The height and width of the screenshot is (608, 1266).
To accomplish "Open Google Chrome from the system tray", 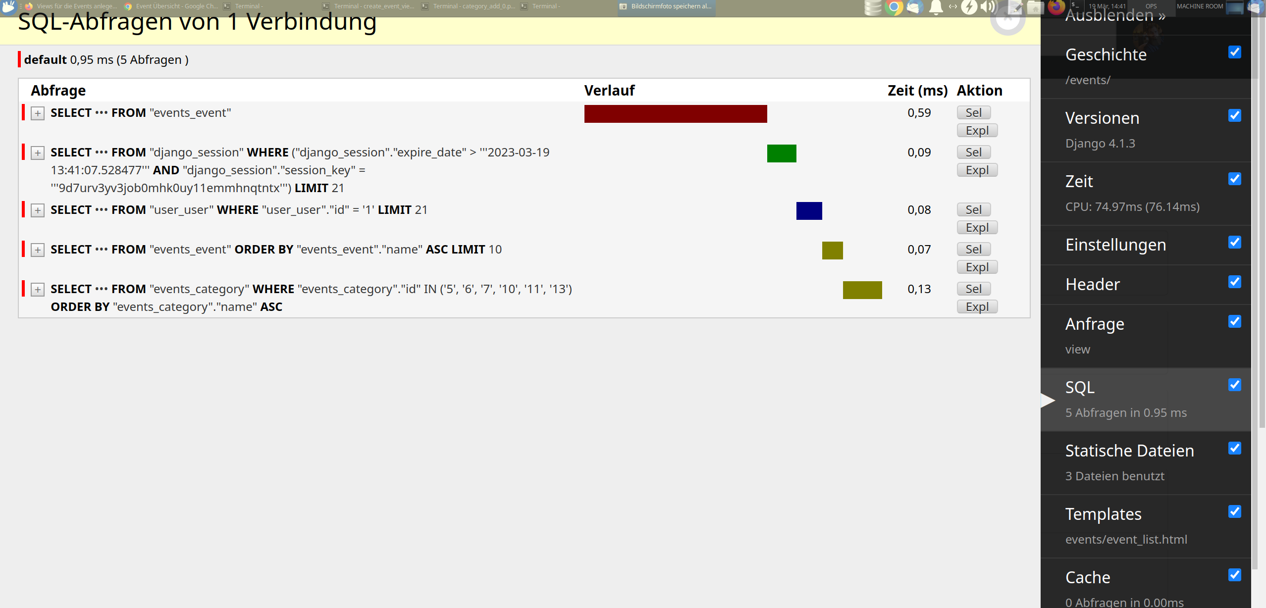I will point(893,7).
